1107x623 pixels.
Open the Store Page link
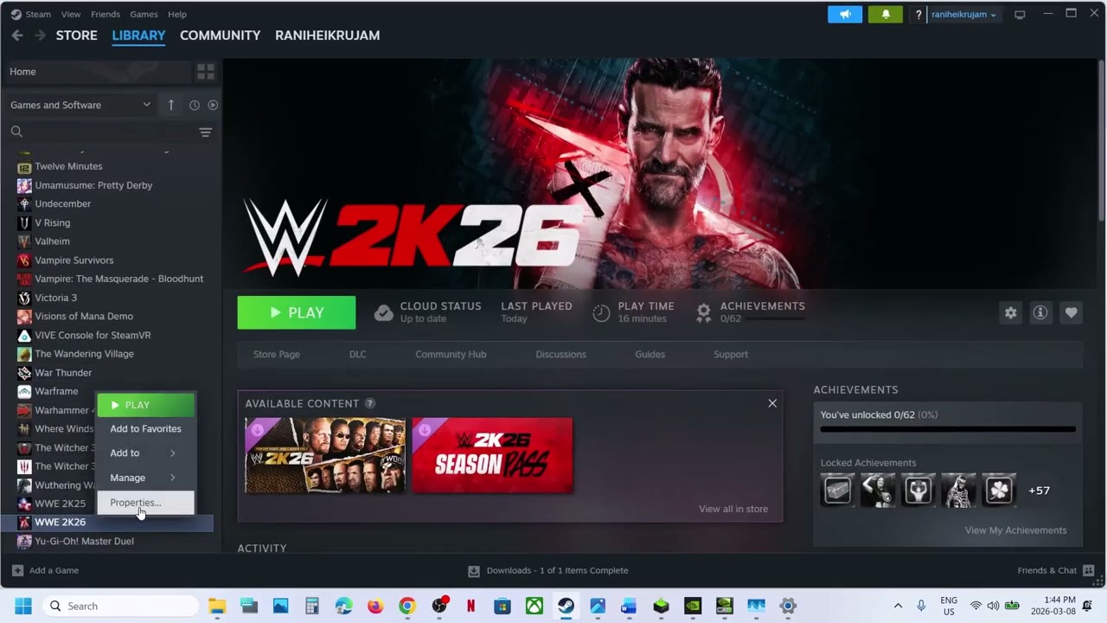pos(277,354)
